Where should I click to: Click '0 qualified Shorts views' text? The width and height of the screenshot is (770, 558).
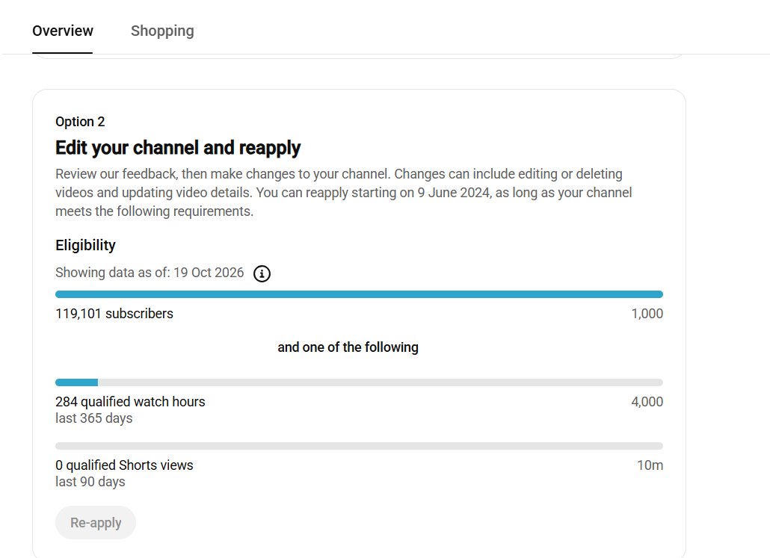(x=124, y=465)
